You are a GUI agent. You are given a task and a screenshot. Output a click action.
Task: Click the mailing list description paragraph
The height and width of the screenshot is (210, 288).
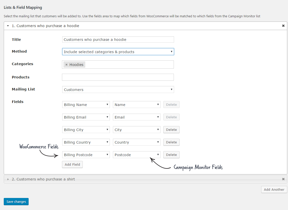pos(132,16)
